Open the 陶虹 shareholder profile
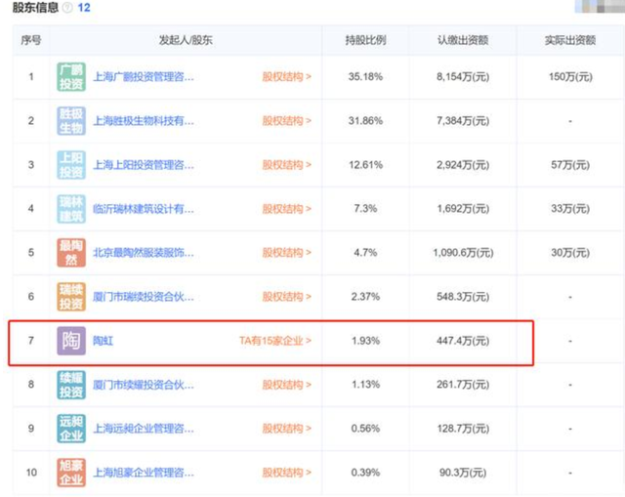625x497 pixels. coord(104,341)
